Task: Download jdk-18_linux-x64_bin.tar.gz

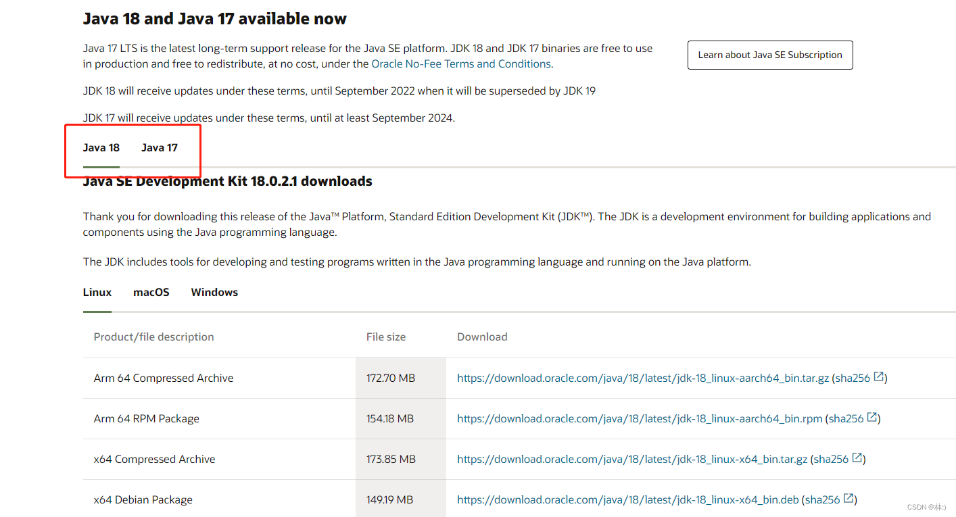Action: click(632, 459)
